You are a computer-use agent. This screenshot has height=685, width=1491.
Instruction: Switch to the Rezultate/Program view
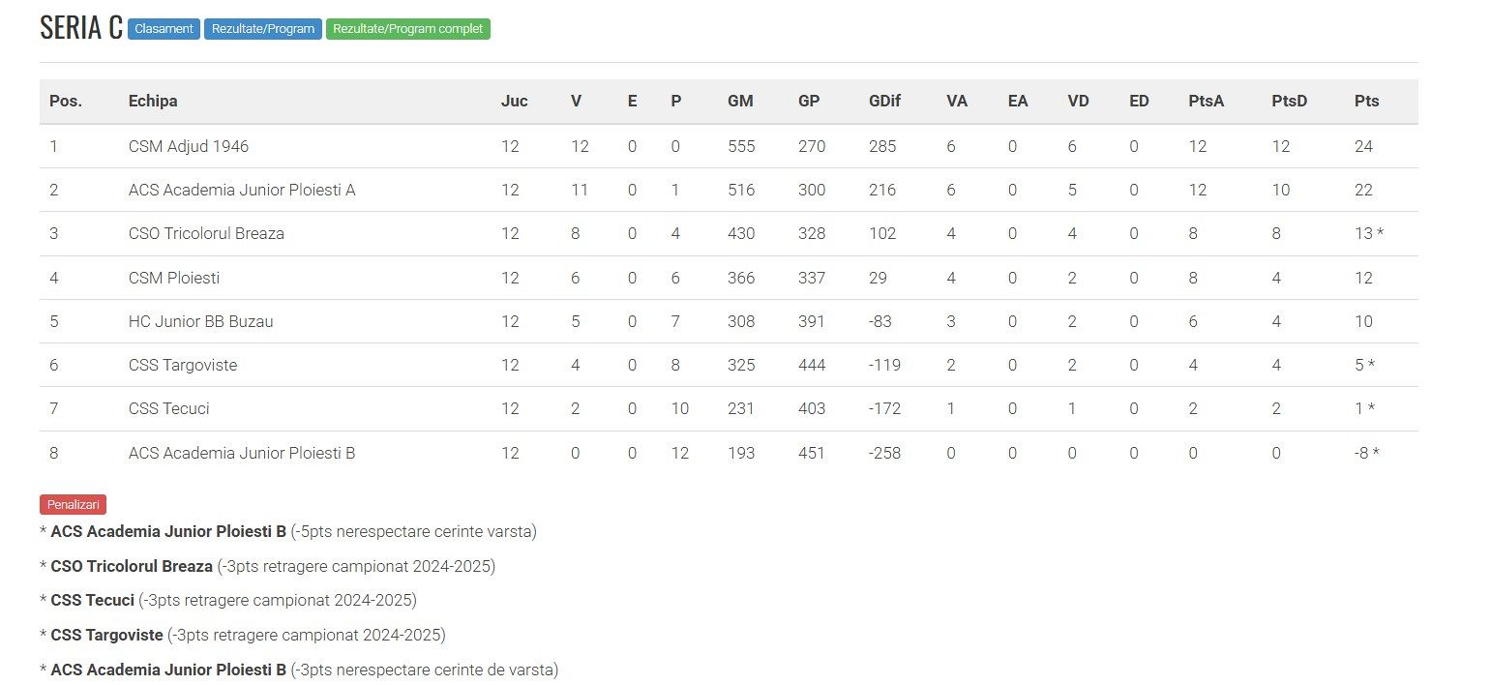263,29
